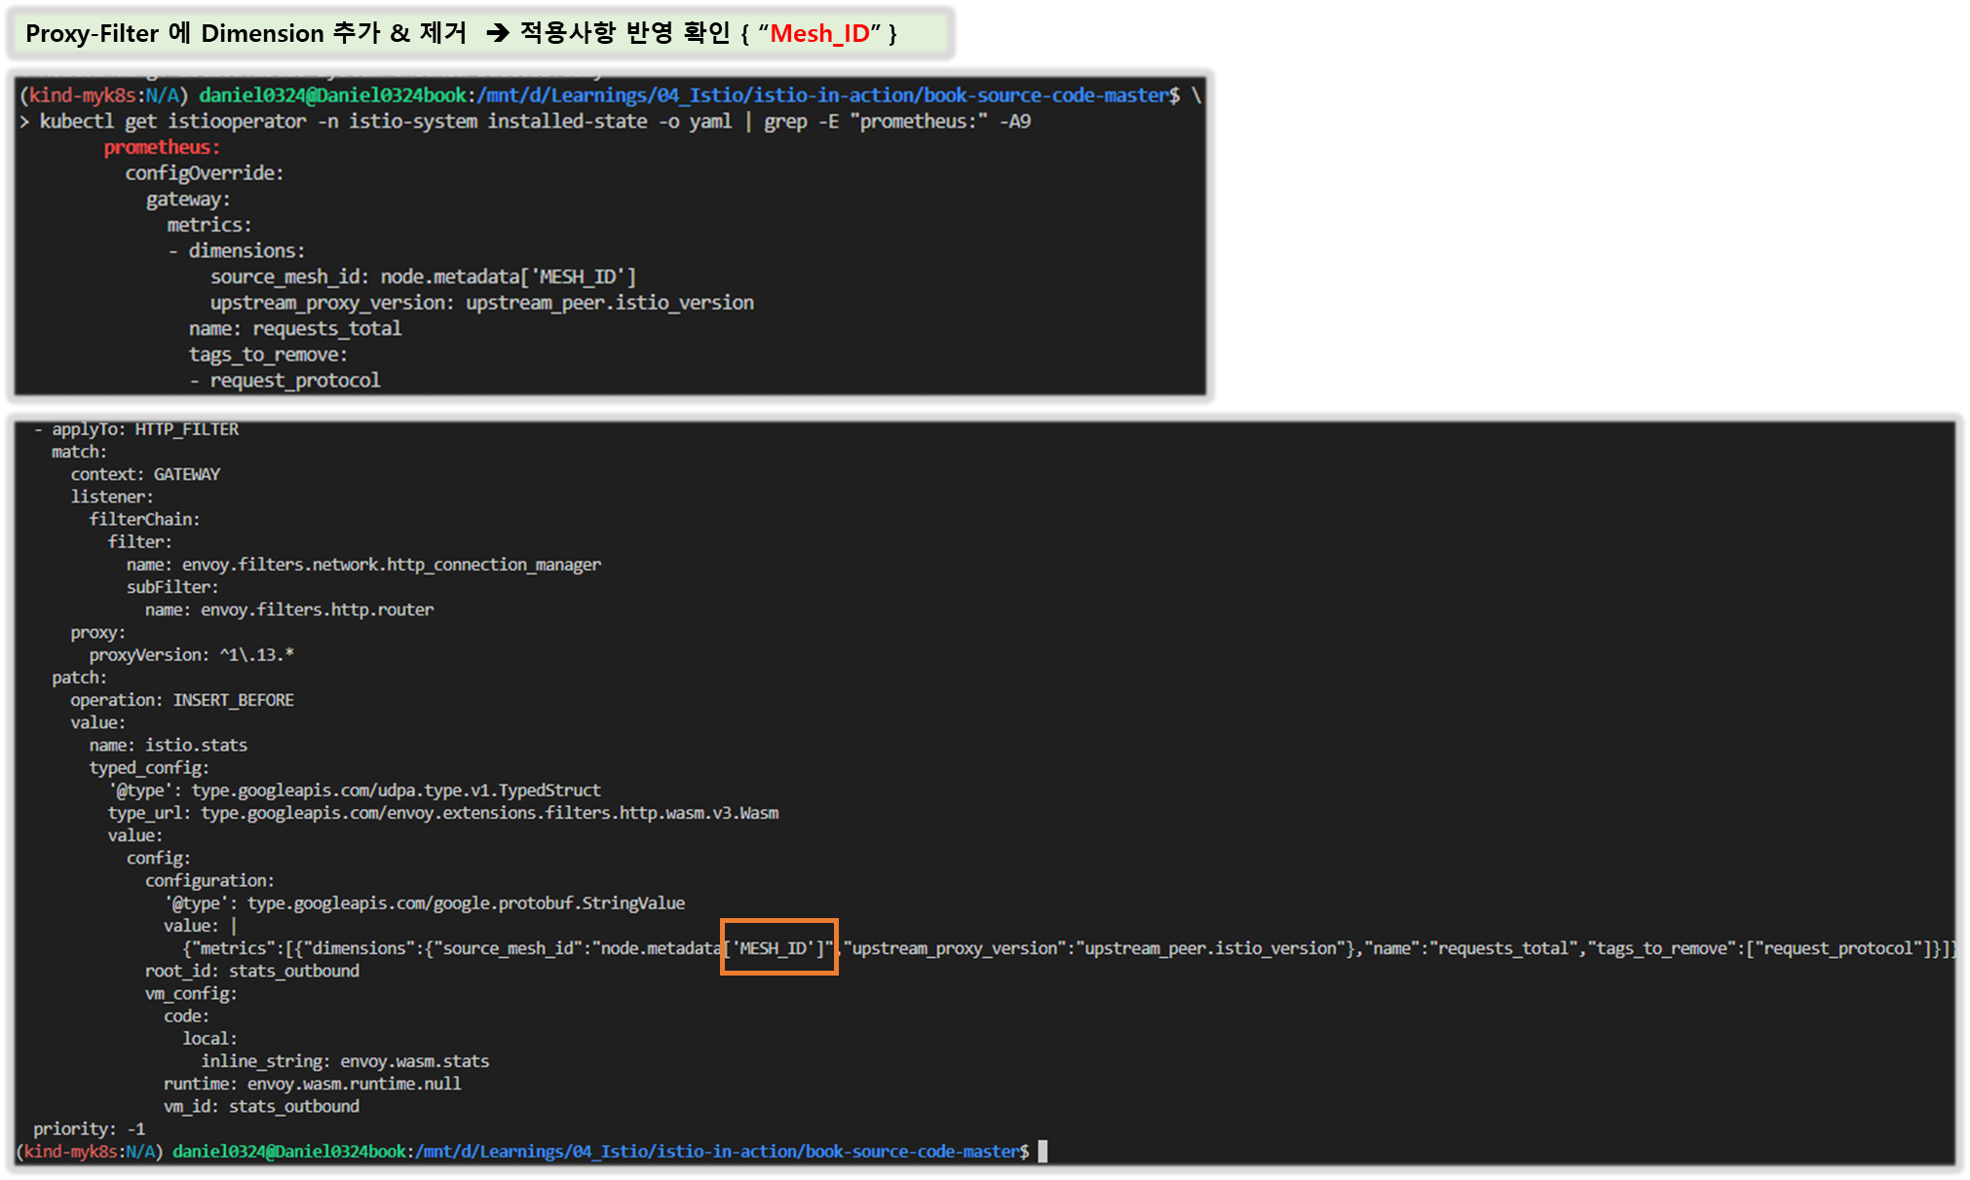The width and height of the screenshot is (1970, 1180).
Task: Click the arrow symbol in title banner
Action: 498,34
